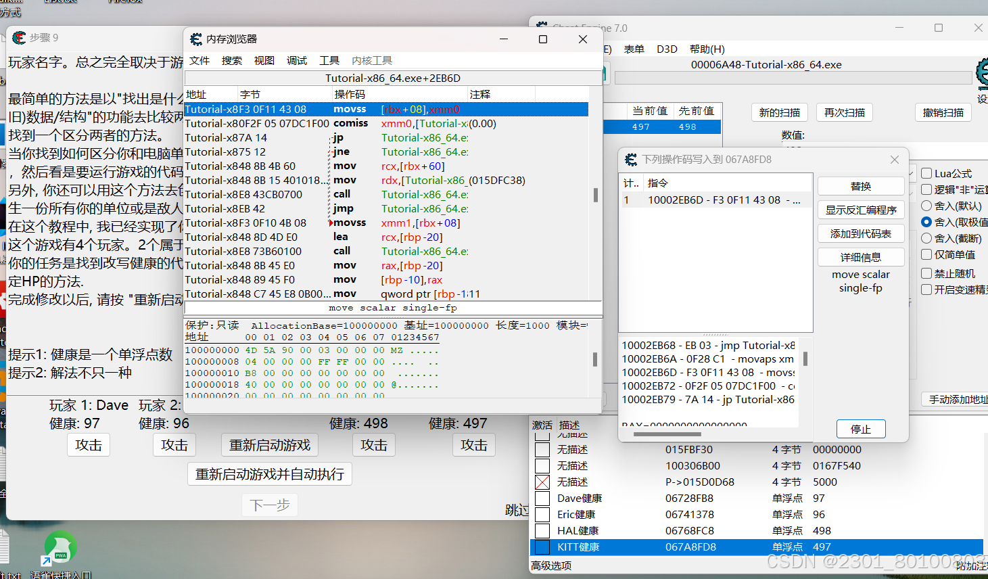Select the 舍入(取极值) radio button
This screenshot has height=579, width=988.
(926, 222)
